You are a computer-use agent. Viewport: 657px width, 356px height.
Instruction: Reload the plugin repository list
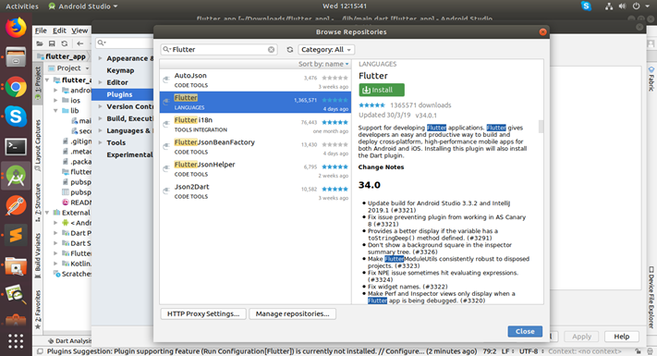[x=289, y=50]
